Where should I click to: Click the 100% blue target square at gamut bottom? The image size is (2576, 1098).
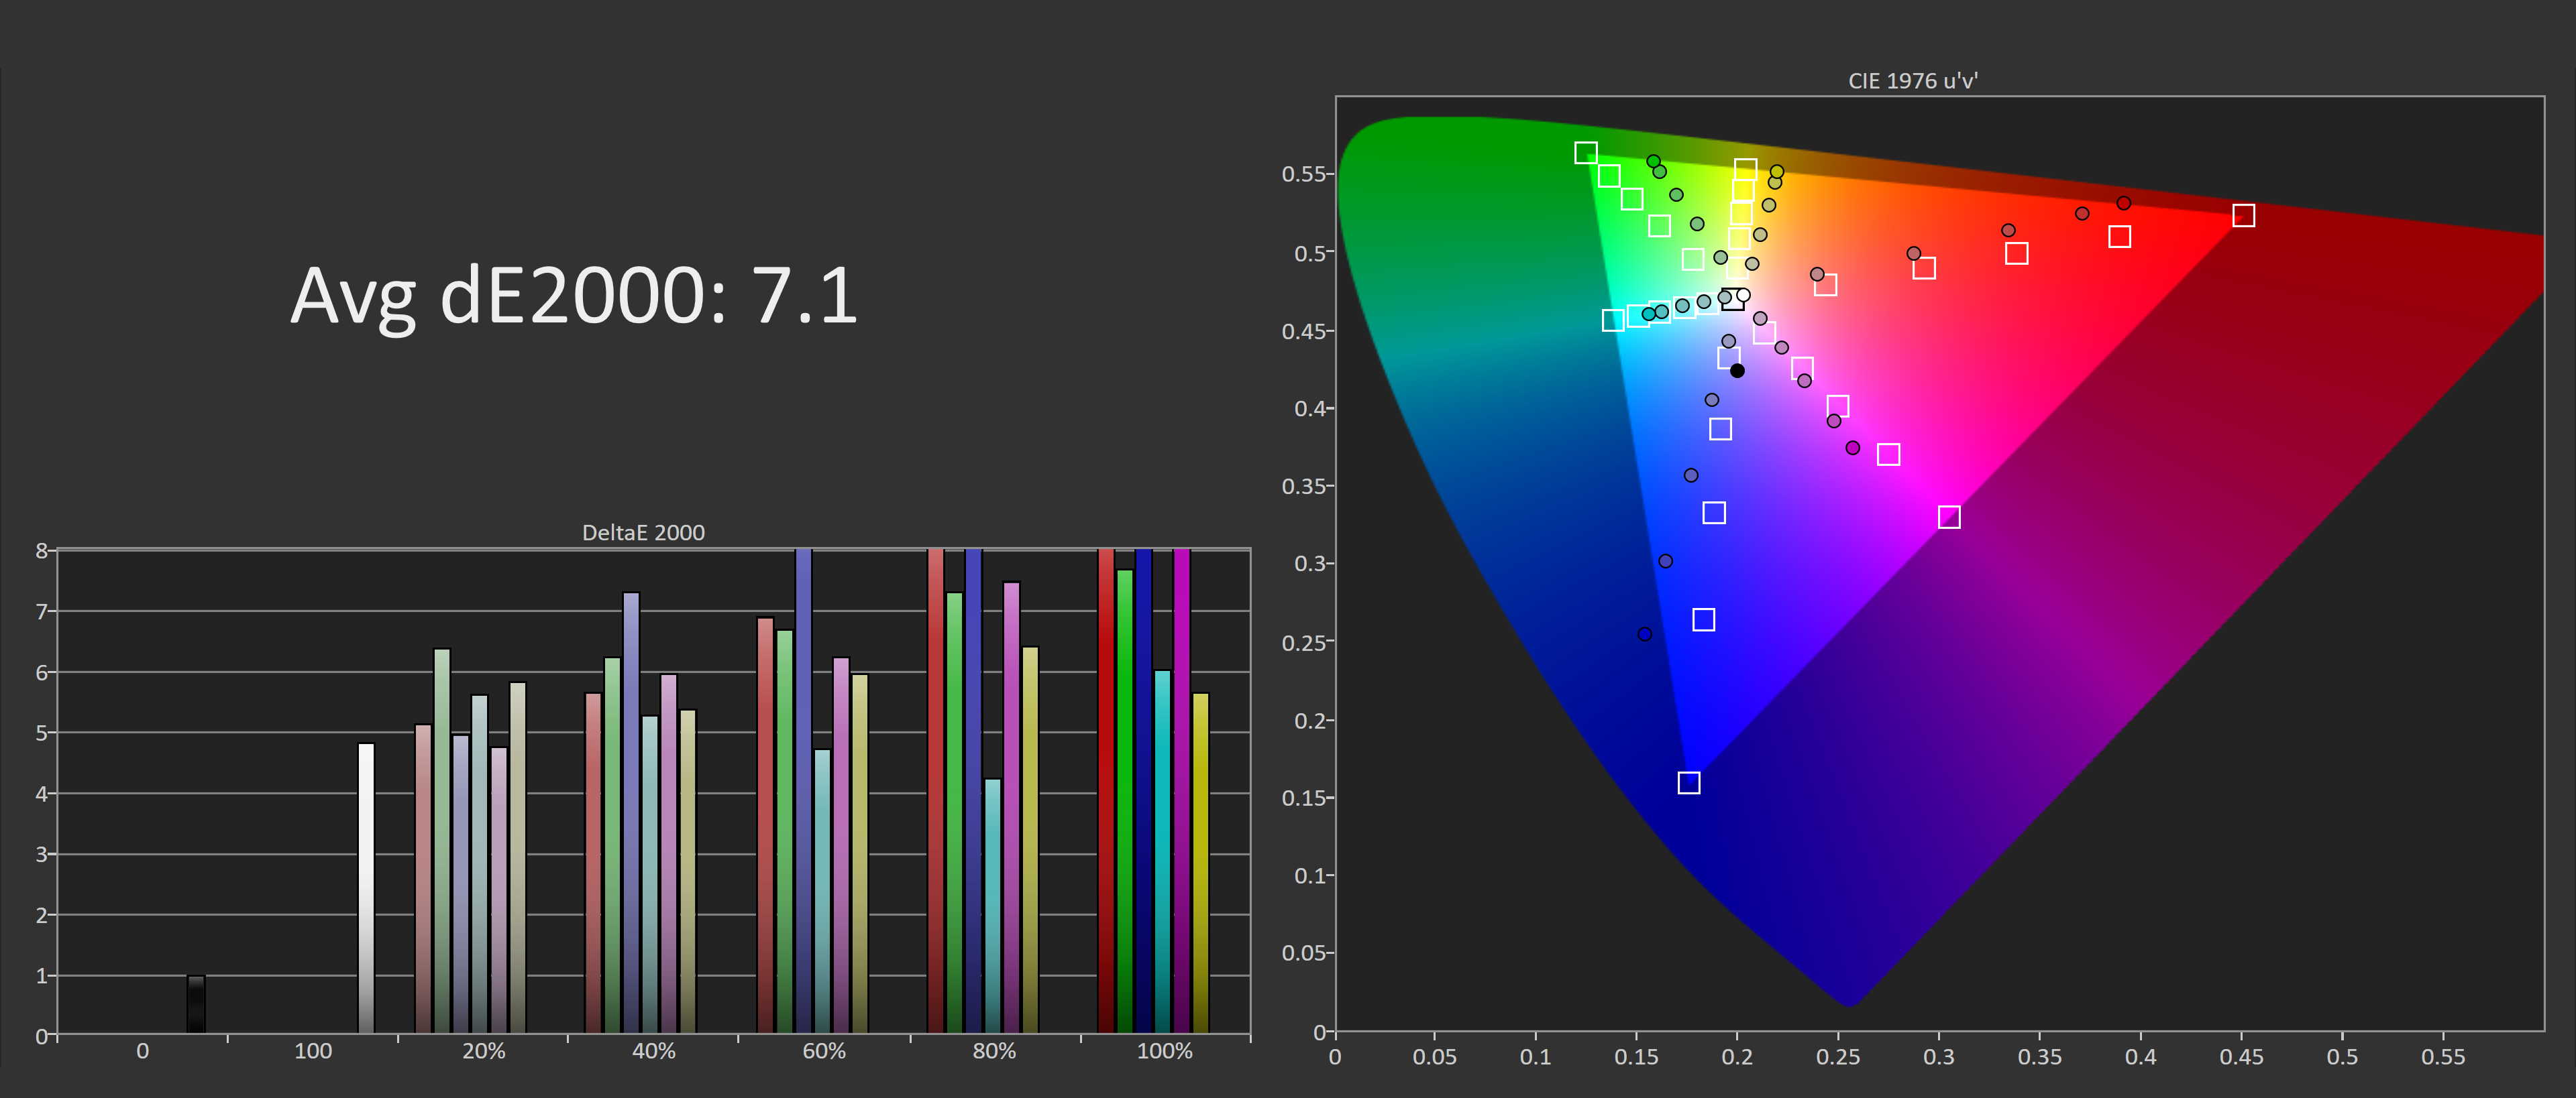point(1689,782)
